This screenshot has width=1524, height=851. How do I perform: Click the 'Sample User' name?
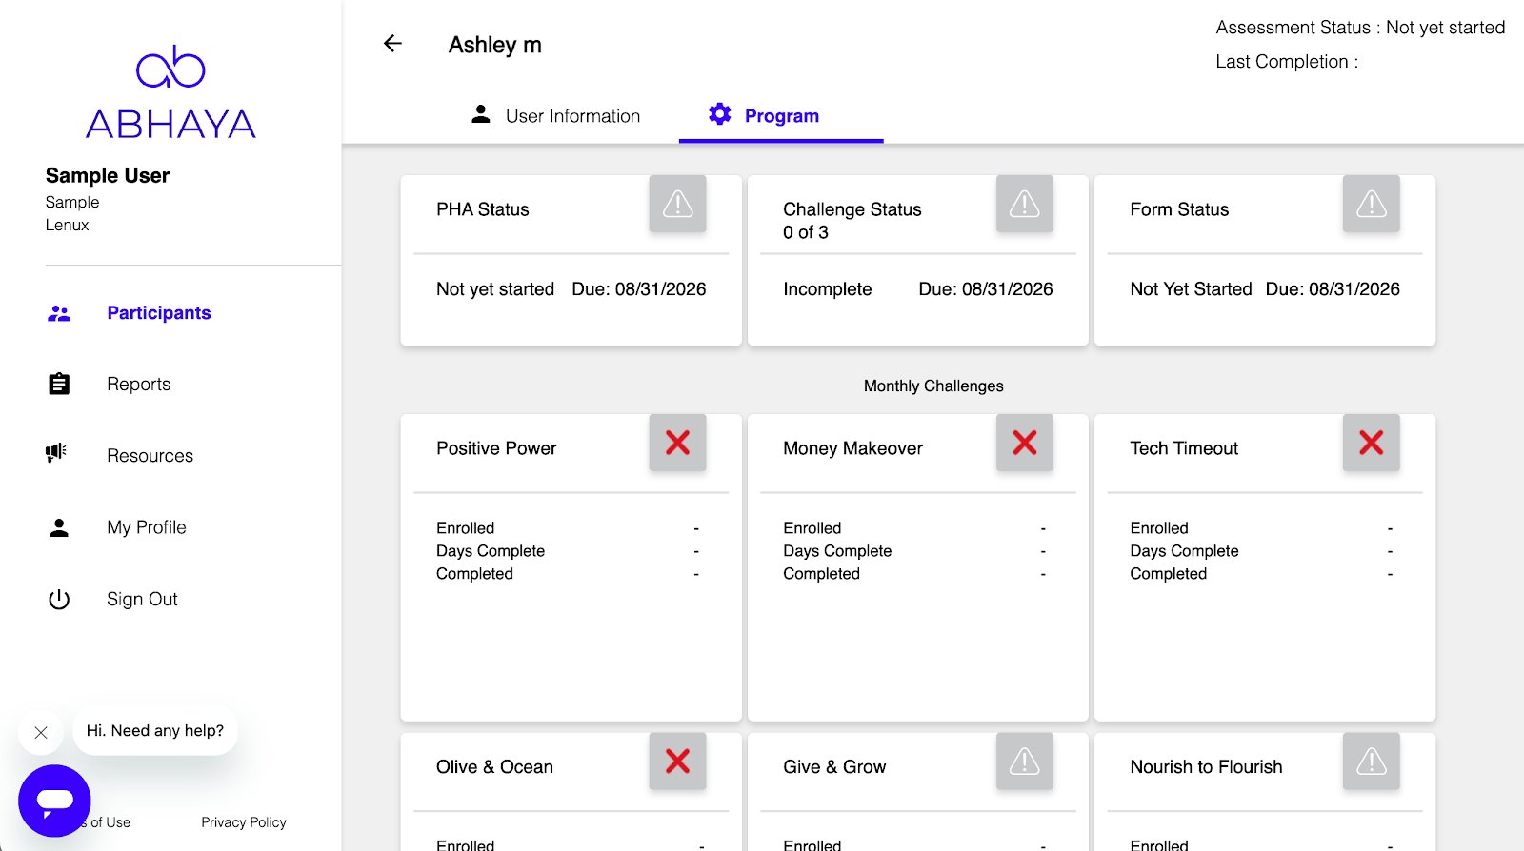pos(108,175)
